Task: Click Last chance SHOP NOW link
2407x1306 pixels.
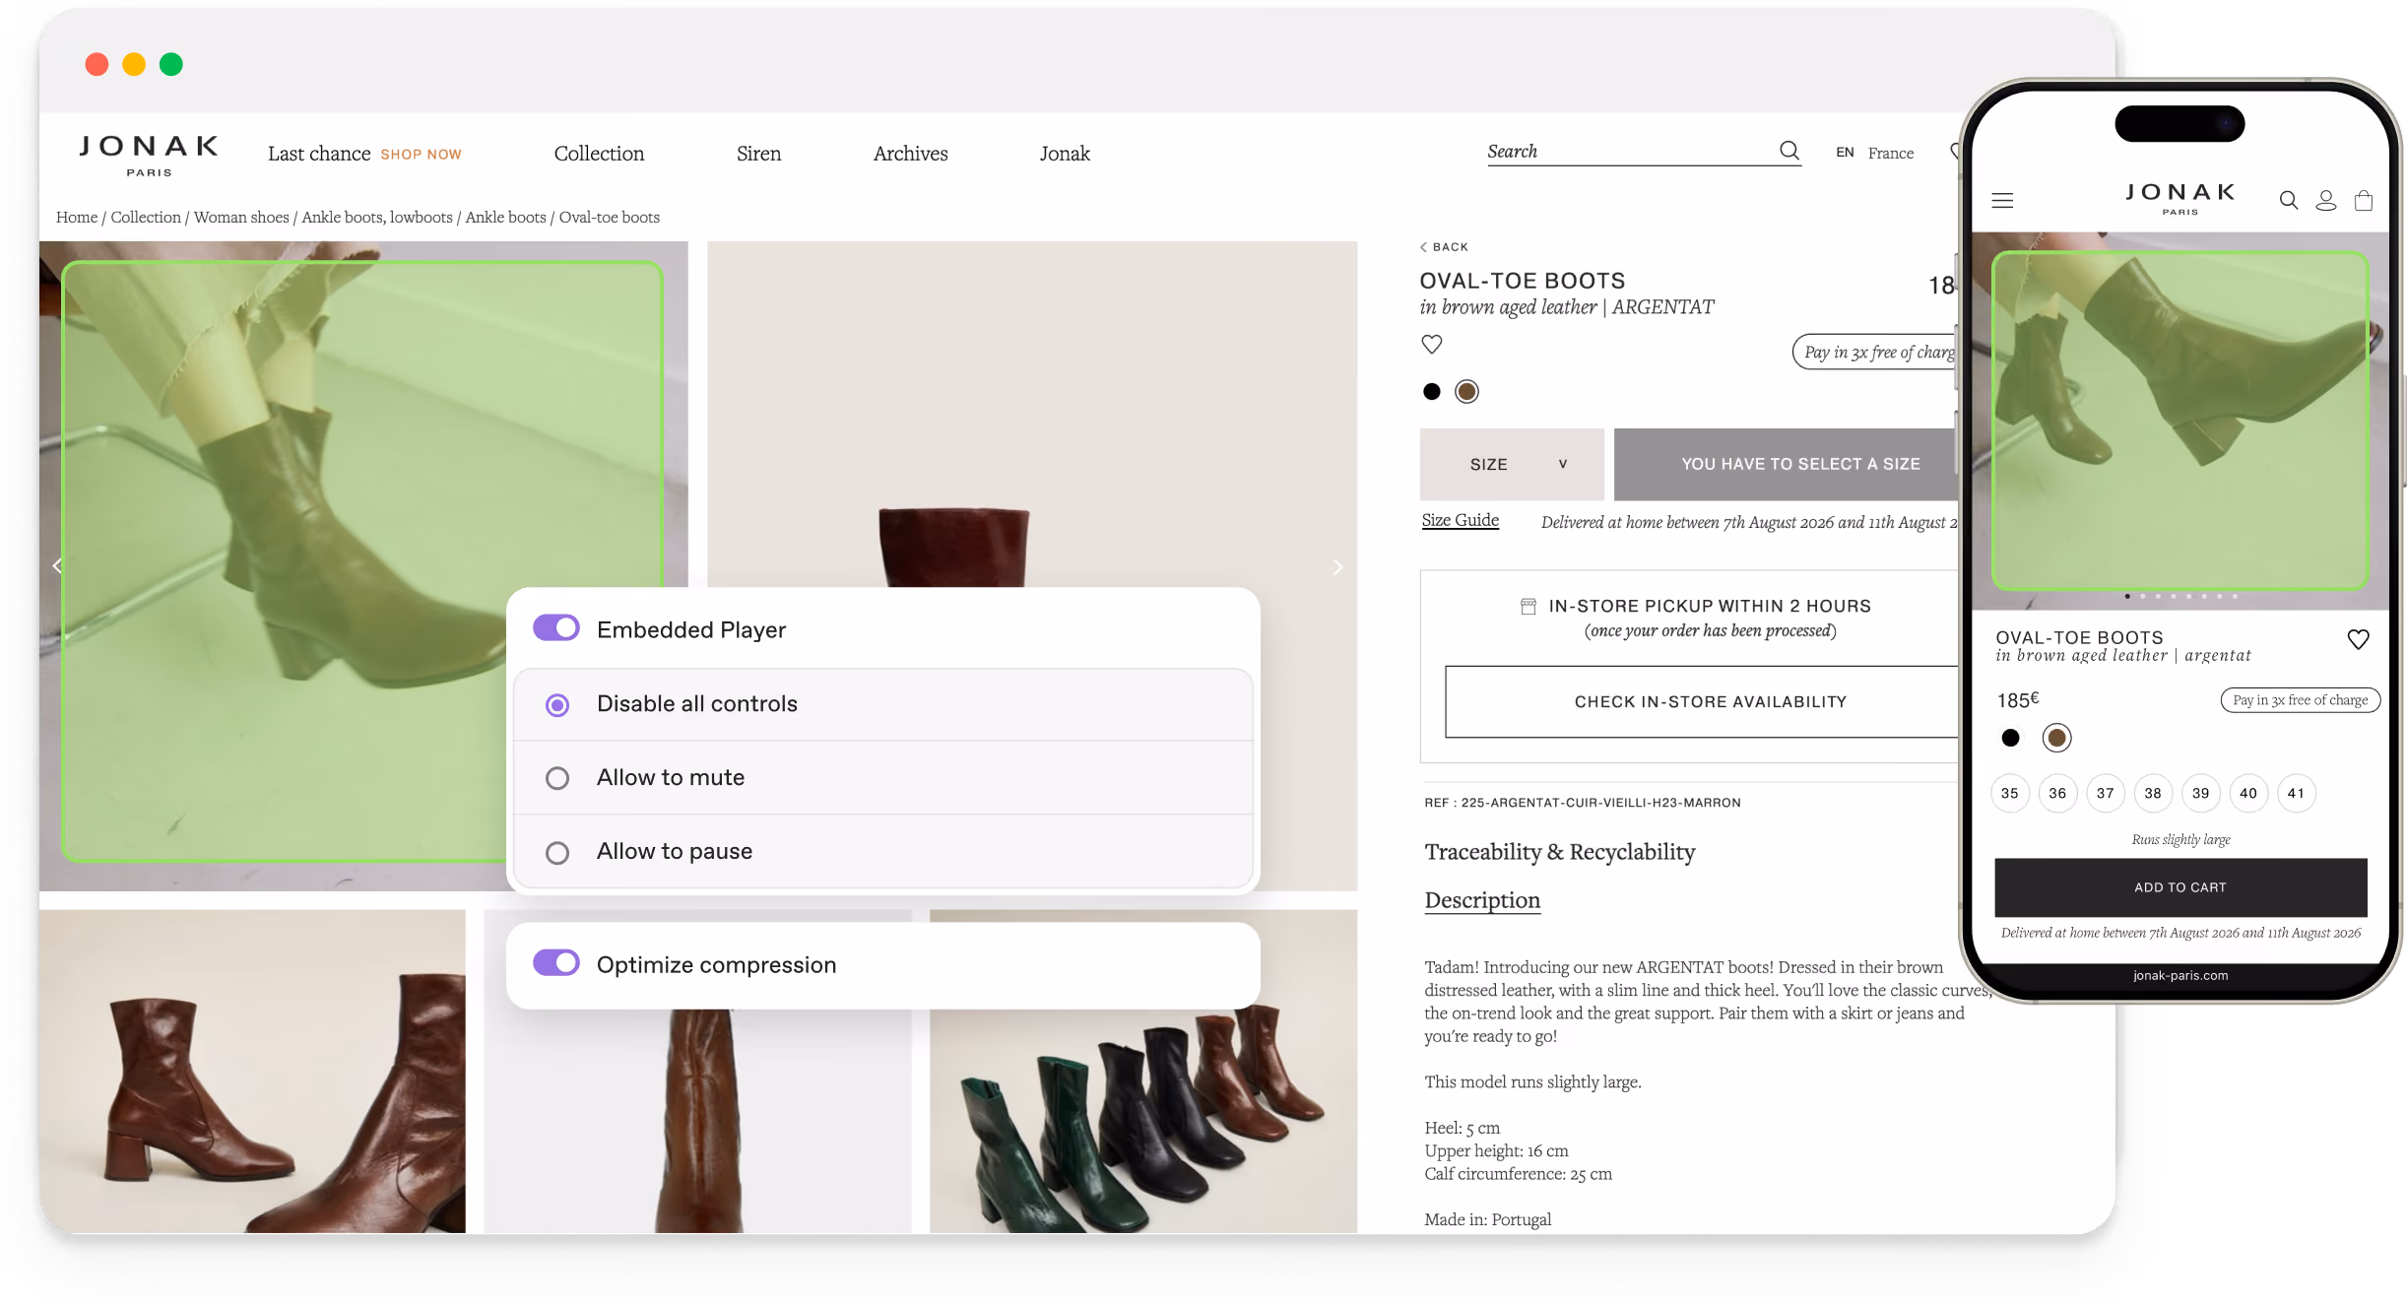Action: point(364,154)
